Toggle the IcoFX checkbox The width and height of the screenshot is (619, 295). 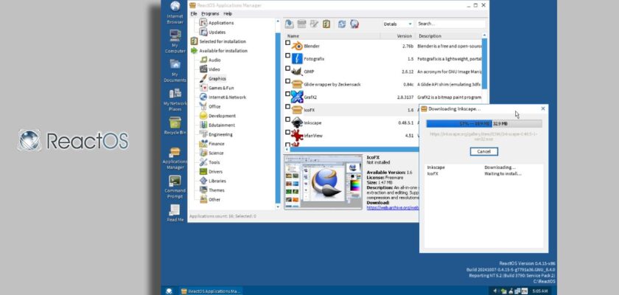tap(288, 107)
